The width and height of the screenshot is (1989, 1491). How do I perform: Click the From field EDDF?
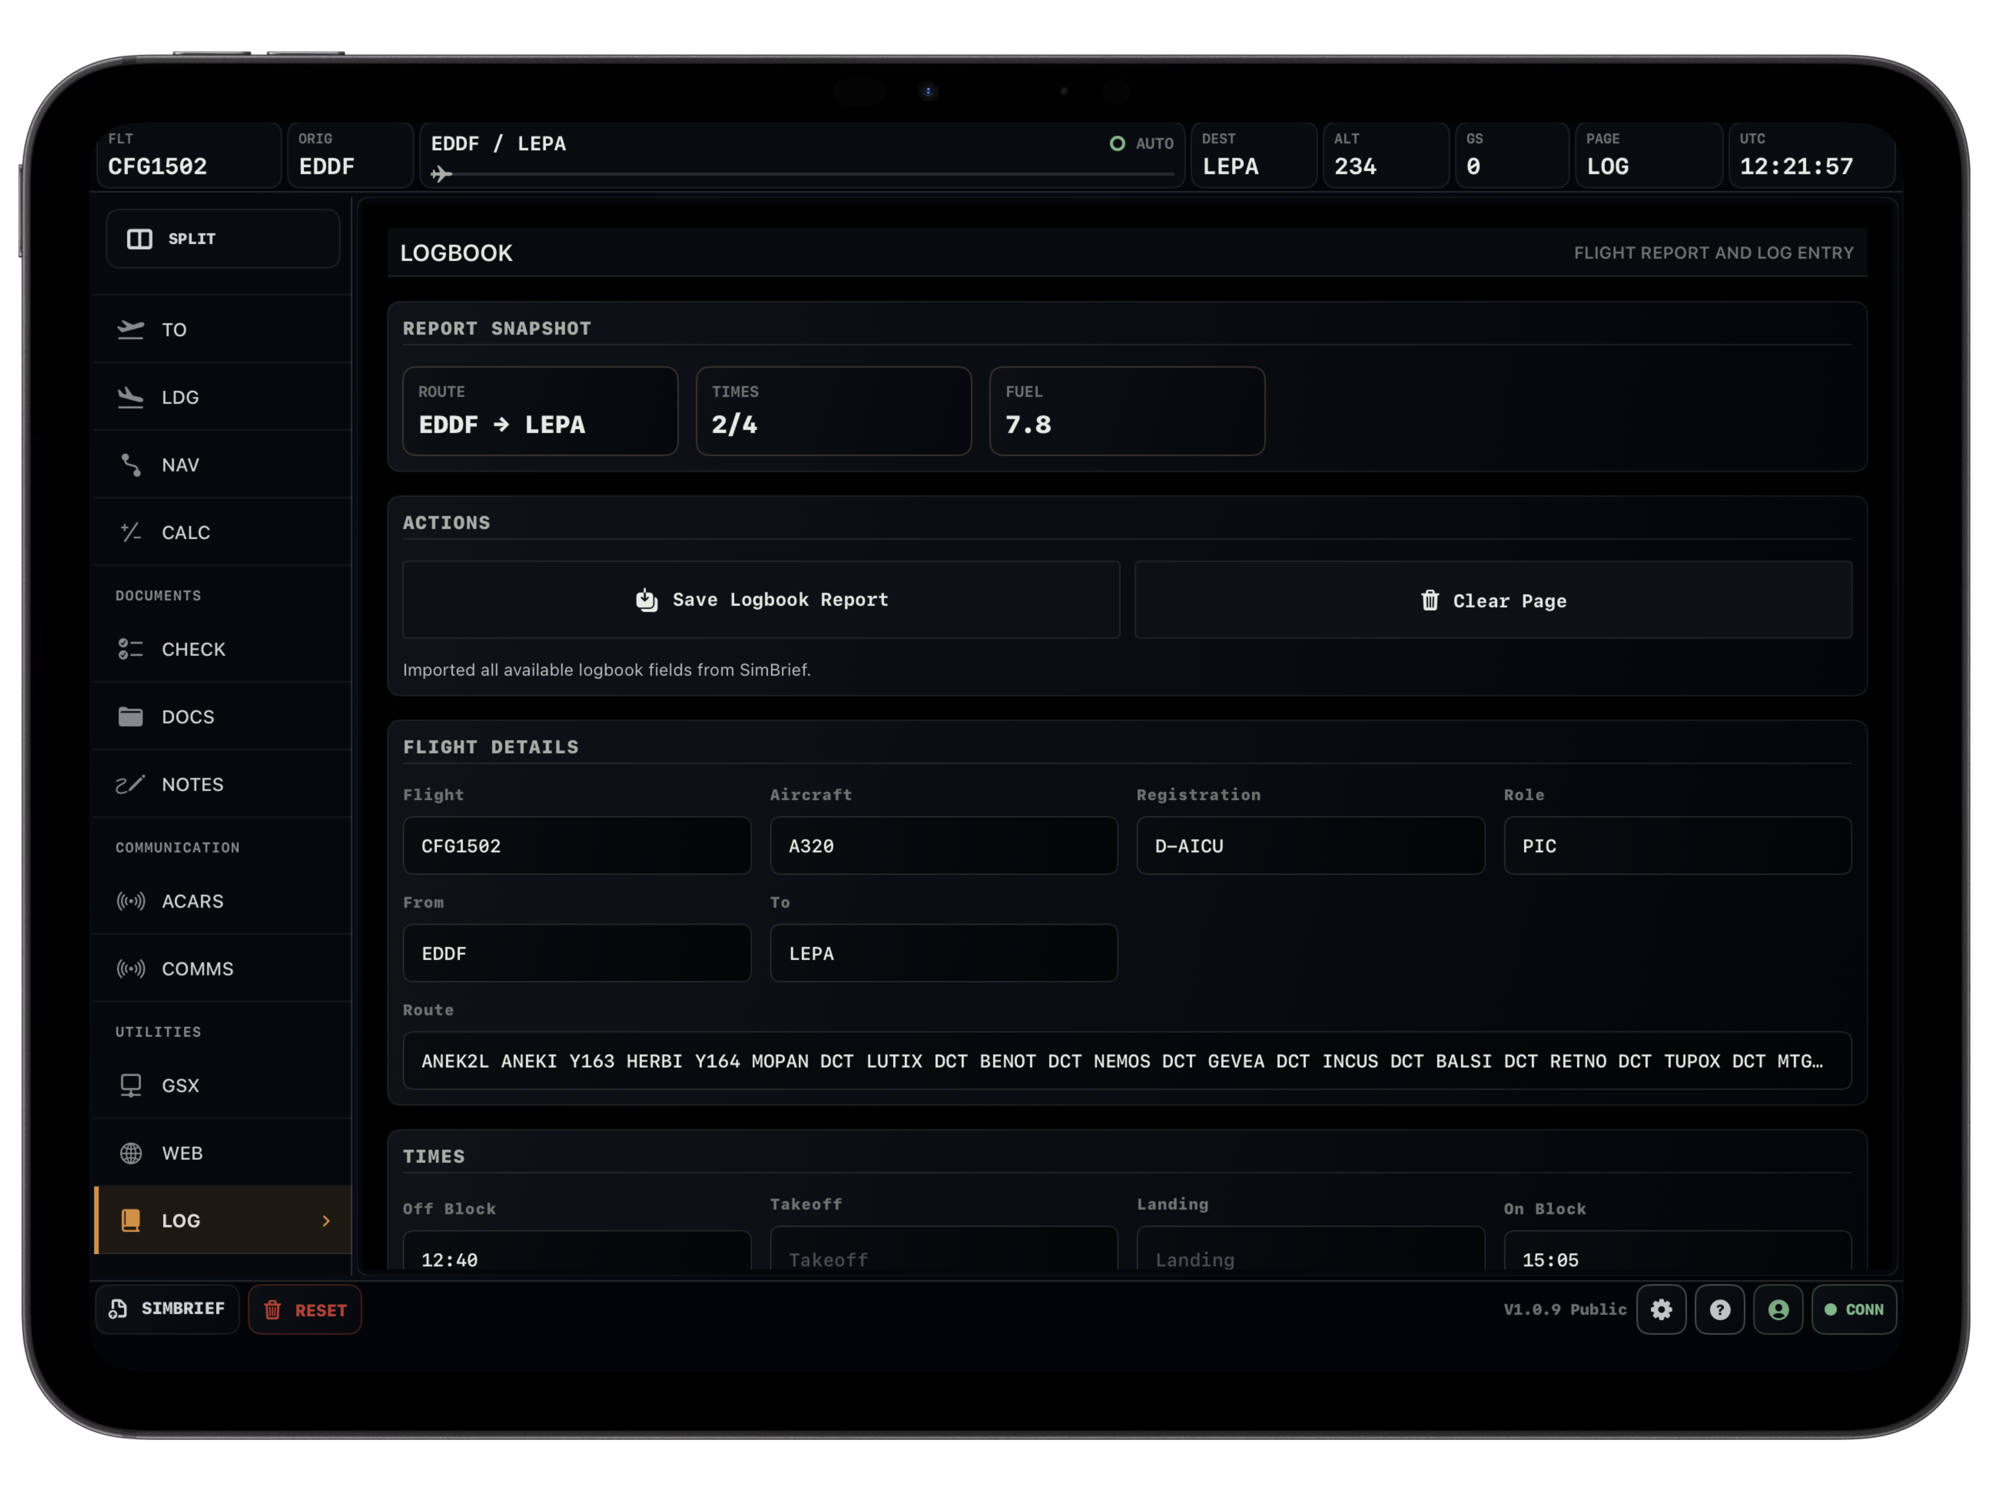(x=576, y=954)
